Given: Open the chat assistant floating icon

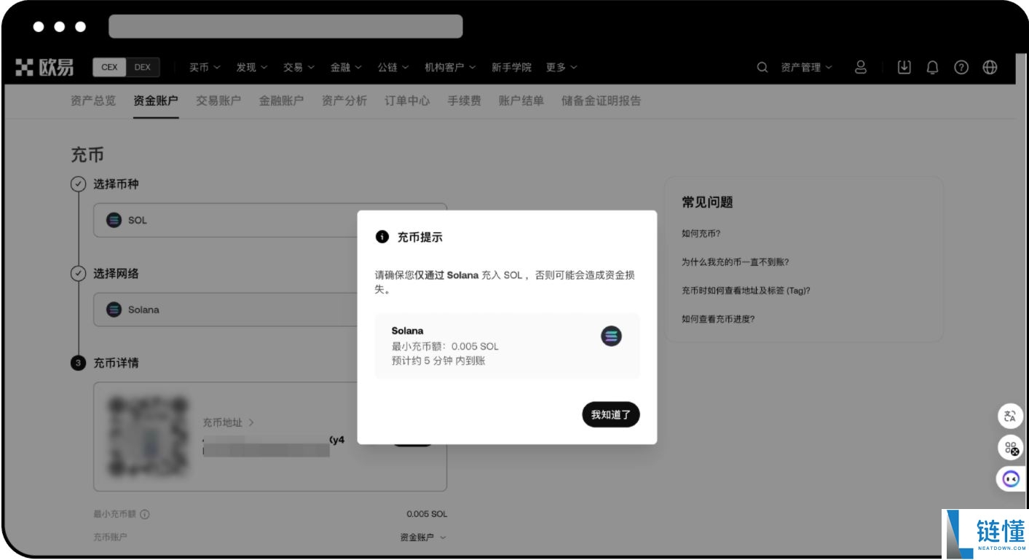Looking at the screenshot, I should 1010,478.
